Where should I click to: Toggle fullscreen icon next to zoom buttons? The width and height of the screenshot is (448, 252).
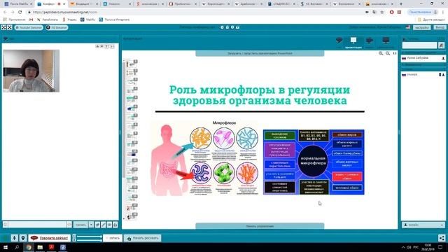tap(395, 53)
